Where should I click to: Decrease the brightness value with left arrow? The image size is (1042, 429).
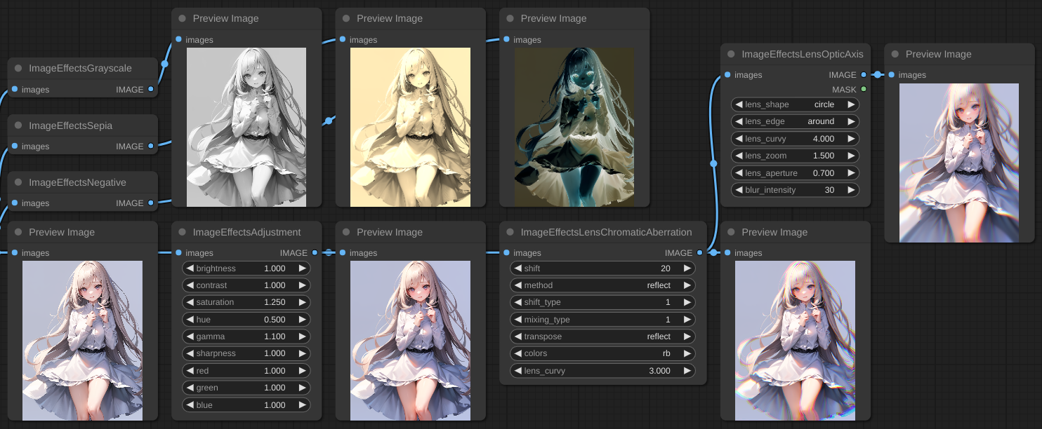tap(190, 268)
